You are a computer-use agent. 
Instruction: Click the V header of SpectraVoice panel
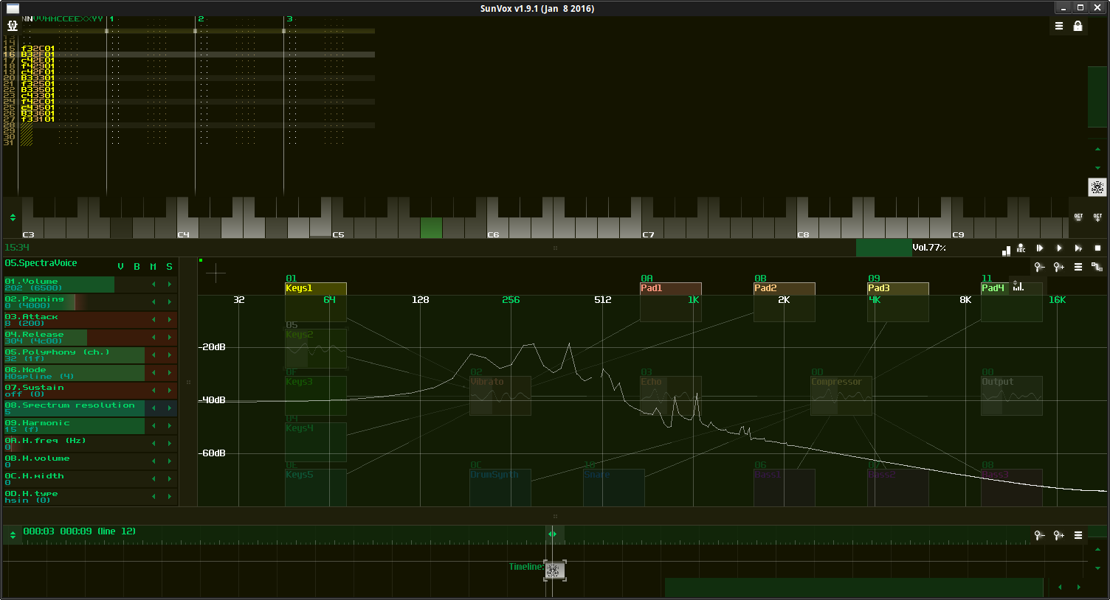tap(120, 267)
